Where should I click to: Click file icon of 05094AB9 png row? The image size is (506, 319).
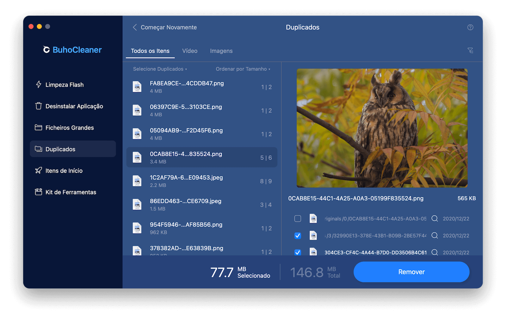137,134
